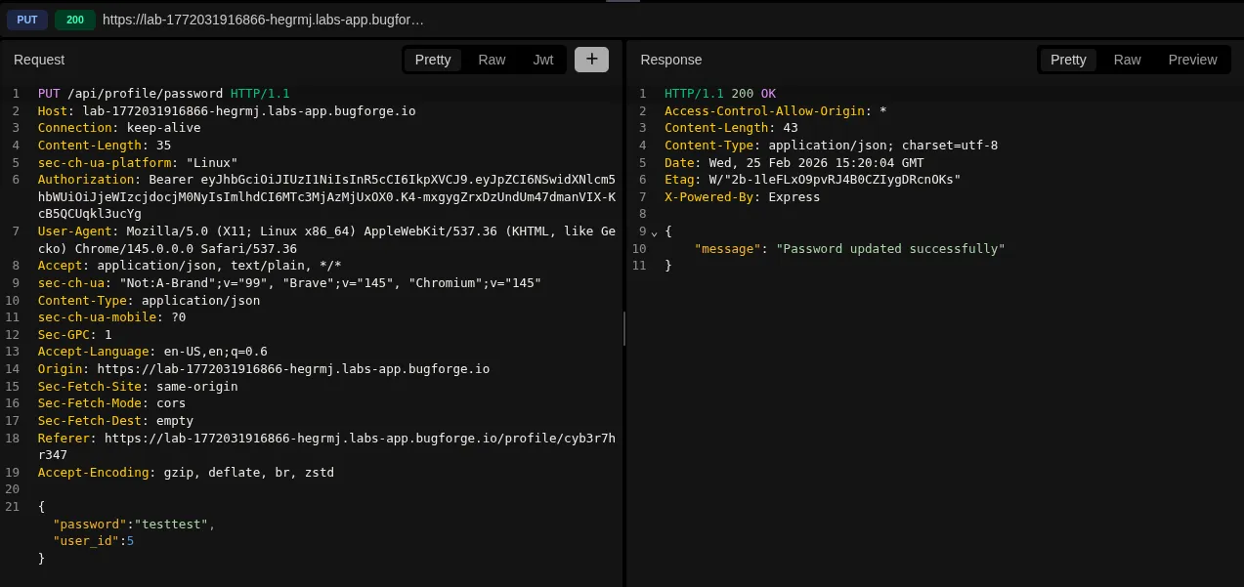This screenshot has width=1244, height=587.
Task: Click the Accept-Encoding header line
Action: 186,473
